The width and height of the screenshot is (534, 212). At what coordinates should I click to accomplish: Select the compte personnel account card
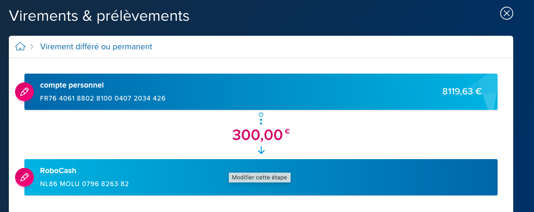pos(261,92)
